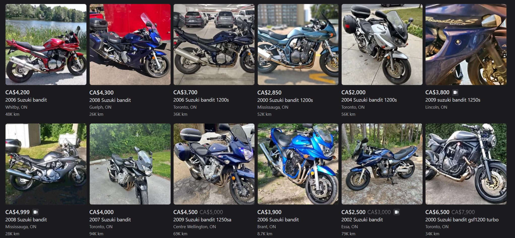515x238 pixels.
Task: Open the close-up 2009 bandit 1250s photo
Action: click(466, 44)
